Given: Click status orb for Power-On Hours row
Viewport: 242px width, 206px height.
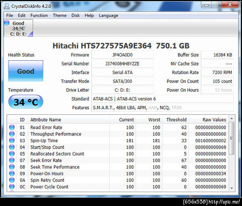Looking at the screenshot, I should (12, 174).
